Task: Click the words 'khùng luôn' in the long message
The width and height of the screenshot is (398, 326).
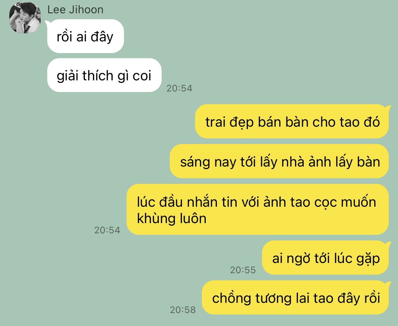Action: pyautogui.click(x=172, y=219)
